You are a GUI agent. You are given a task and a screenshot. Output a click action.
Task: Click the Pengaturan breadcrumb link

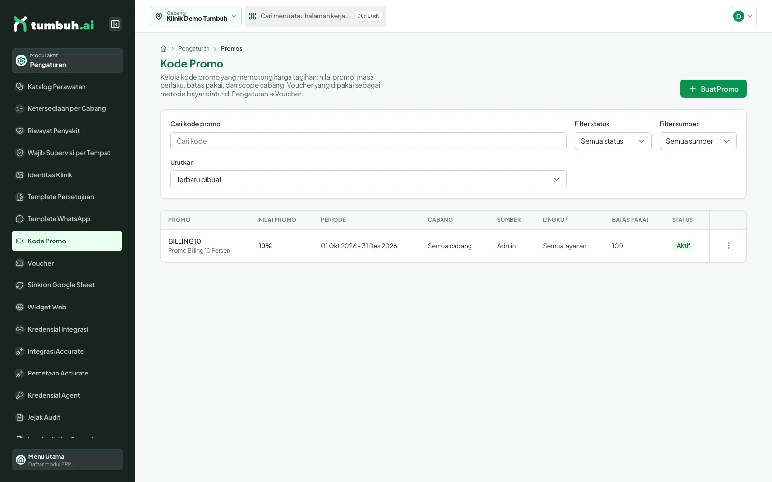(x=194, y=49)
